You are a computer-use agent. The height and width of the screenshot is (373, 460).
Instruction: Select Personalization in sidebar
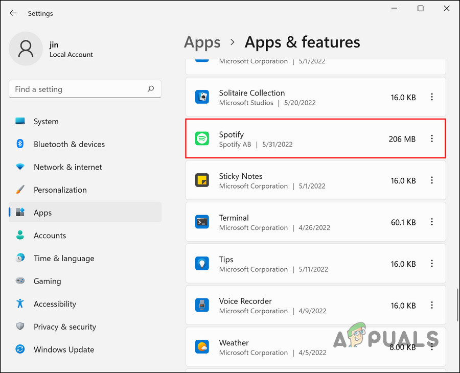pyautogui.click(x=85, y=190)
